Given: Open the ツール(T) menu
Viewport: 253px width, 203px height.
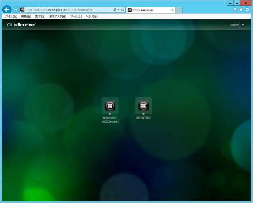Looking at the screenshot, I should point(76,16).
